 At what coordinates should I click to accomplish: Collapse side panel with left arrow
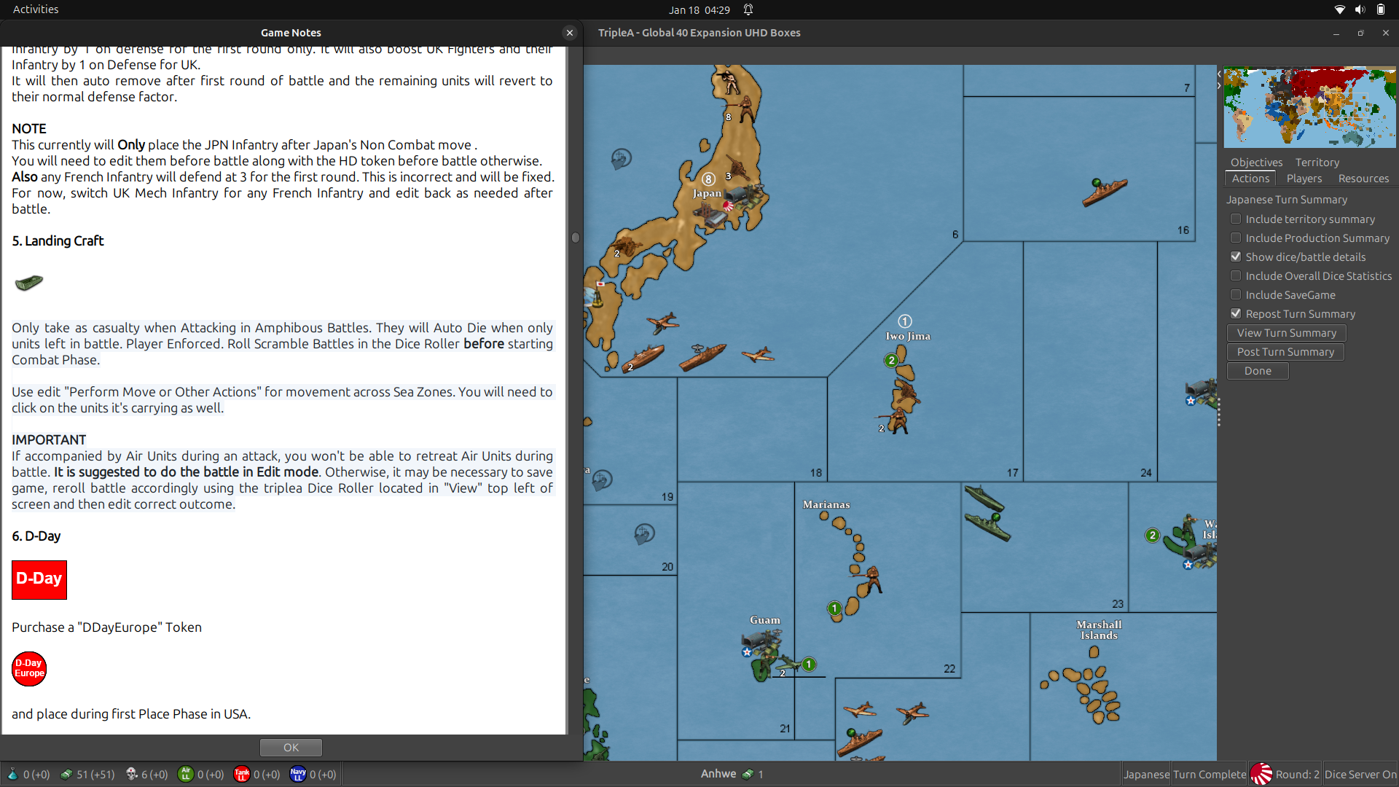point(1219,74)
